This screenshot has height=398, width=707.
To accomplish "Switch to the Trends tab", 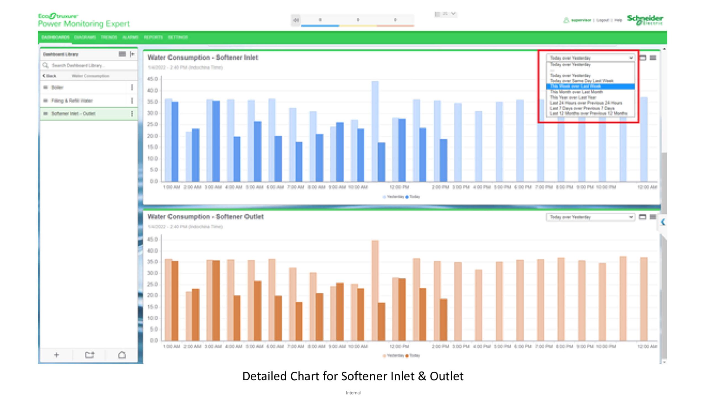I will pos(109,37).
